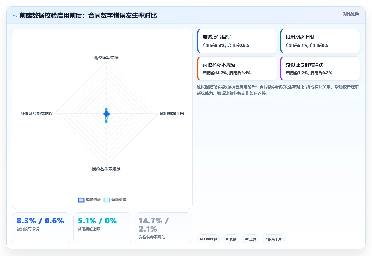Screen dimensions: 372x256
Task: Click the 进度 tag pill
Action: (x=251, y=239)
